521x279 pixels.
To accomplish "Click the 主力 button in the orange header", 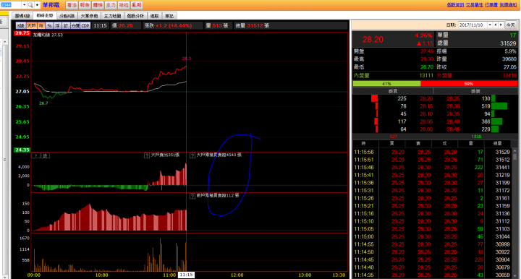I will (111, 5).
